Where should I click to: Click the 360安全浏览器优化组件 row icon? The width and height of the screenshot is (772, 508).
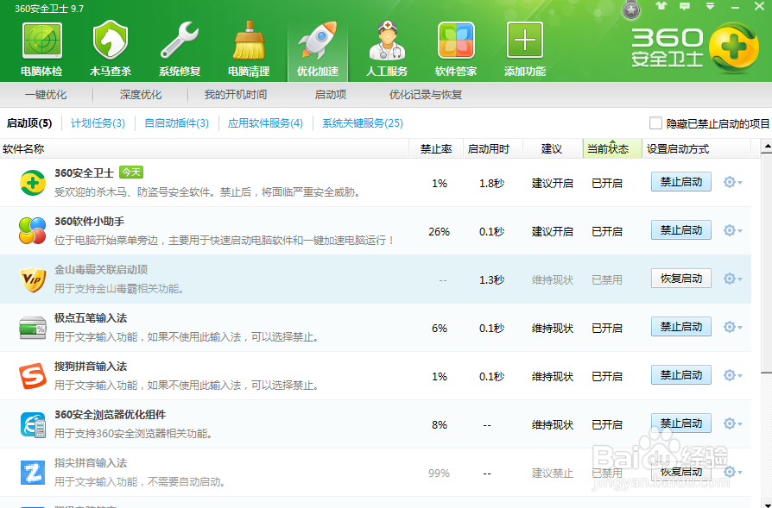[33, 424]
